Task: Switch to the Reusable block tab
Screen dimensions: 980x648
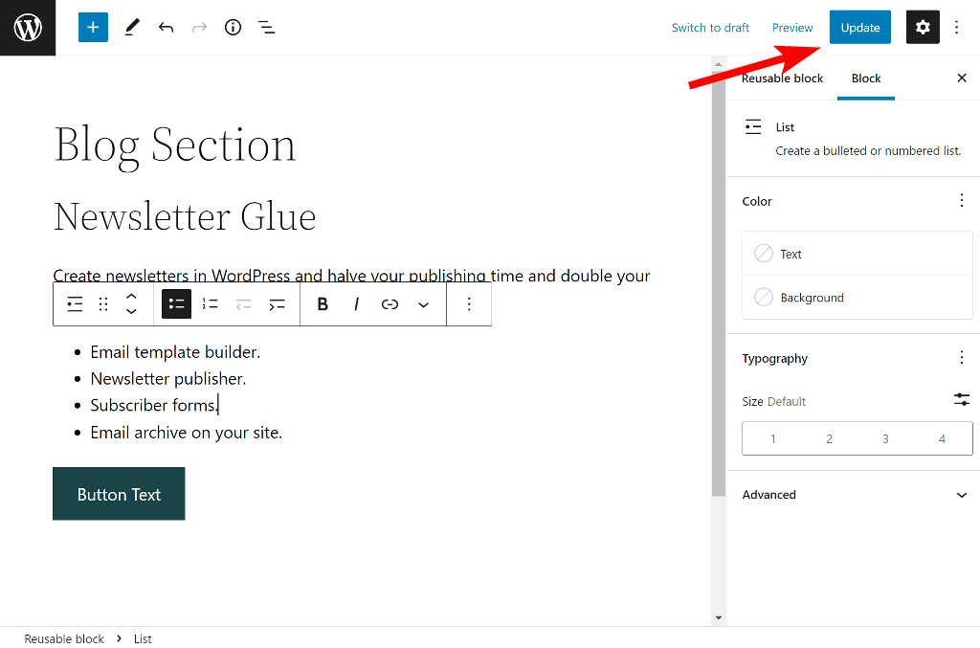Action: coord(782,78)
